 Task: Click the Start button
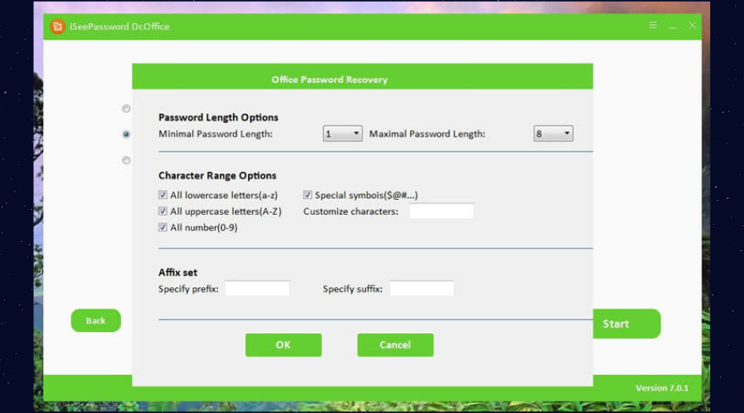click(627, 324)
